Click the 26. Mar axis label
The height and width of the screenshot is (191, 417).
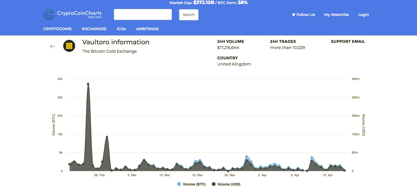(x=230, y=175)
